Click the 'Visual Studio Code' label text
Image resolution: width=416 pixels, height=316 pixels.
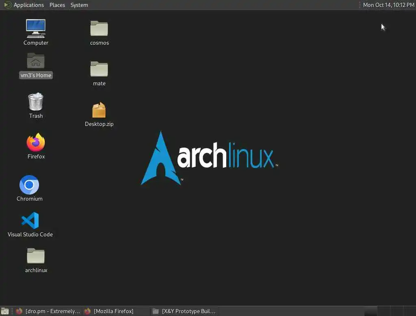click(30, 234)
